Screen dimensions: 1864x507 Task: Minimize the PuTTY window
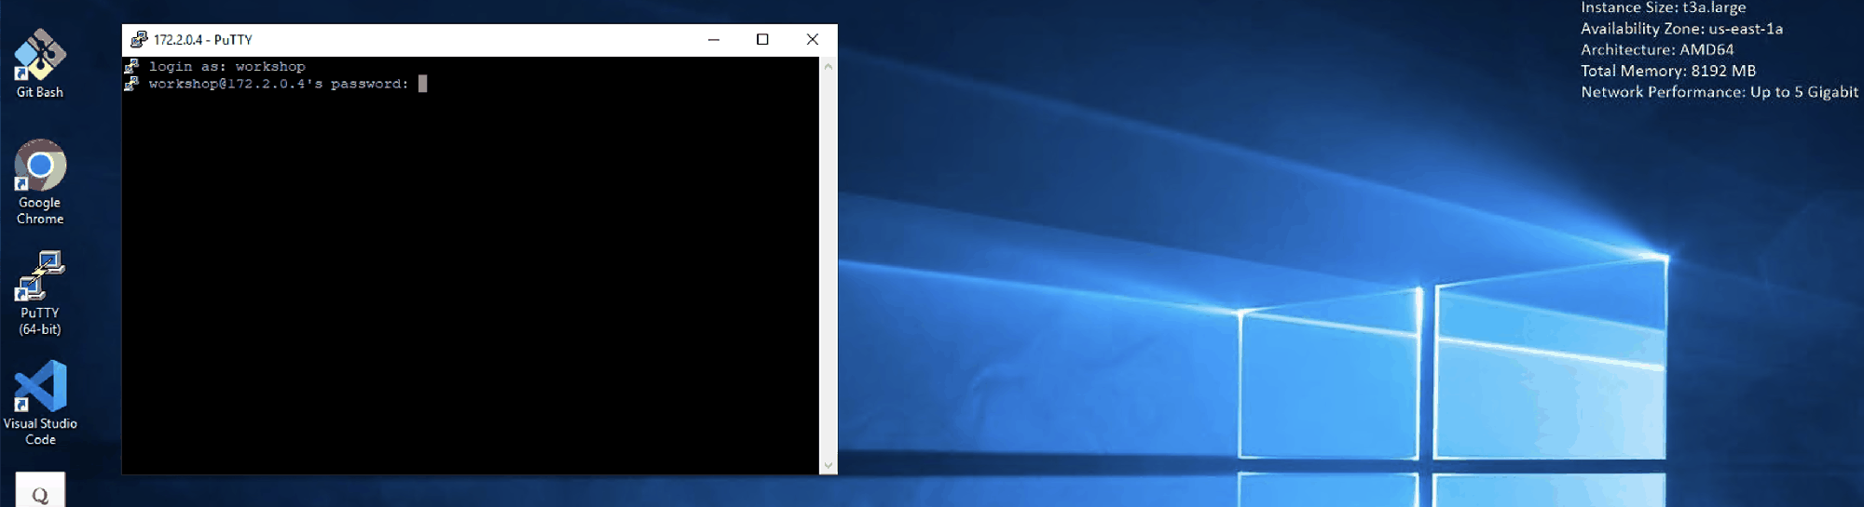point(714,39)
